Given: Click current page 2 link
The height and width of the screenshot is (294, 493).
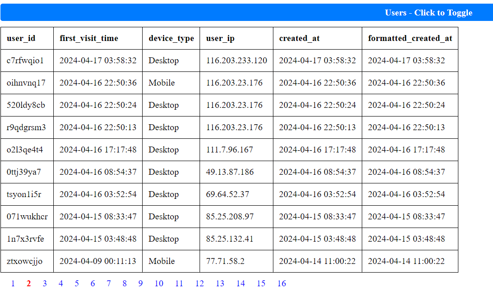Looking at the screenshot, I should point(29,284).
